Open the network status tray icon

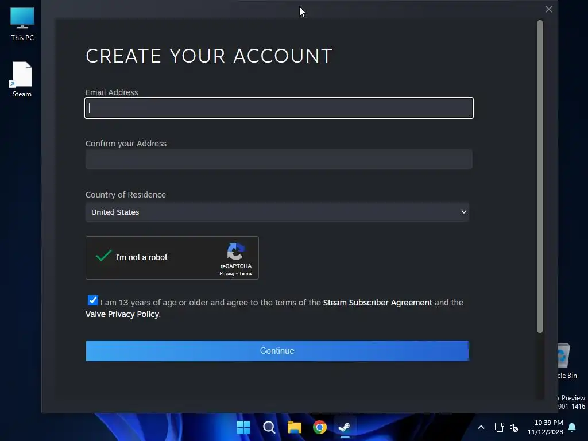pos(499,427)
